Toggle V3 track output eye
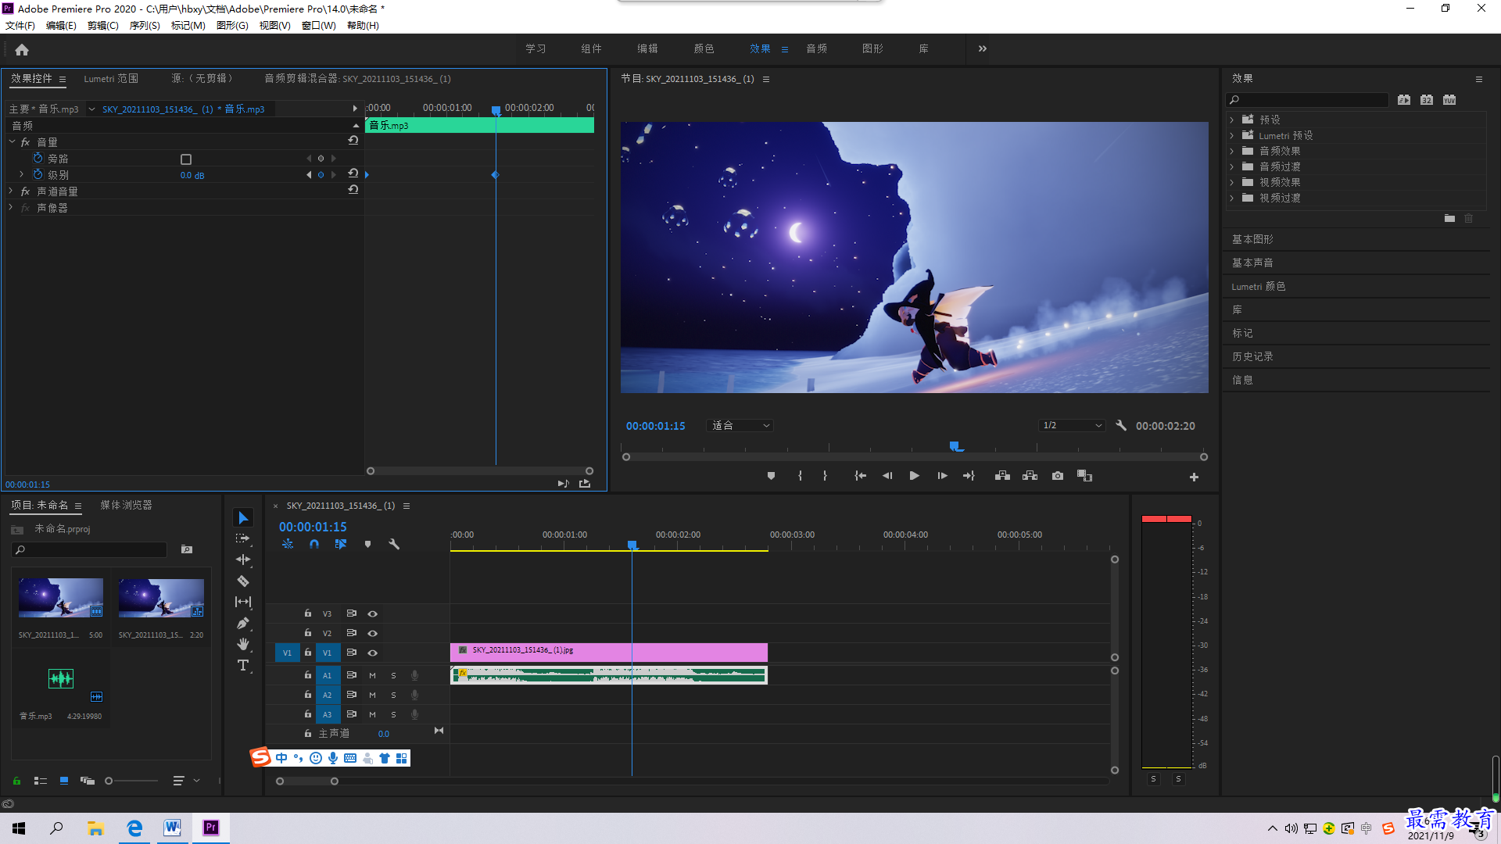The height and width of the screenshot is (844, 1501). point(373,613)
